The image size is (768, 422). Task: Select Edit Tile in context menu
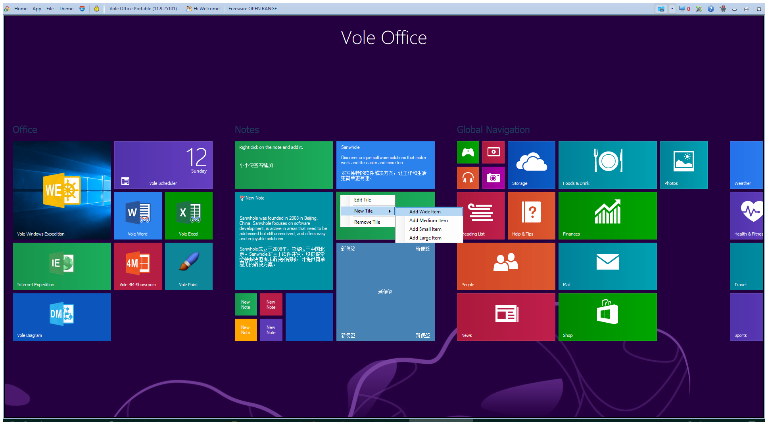click(x=363, y=200)
